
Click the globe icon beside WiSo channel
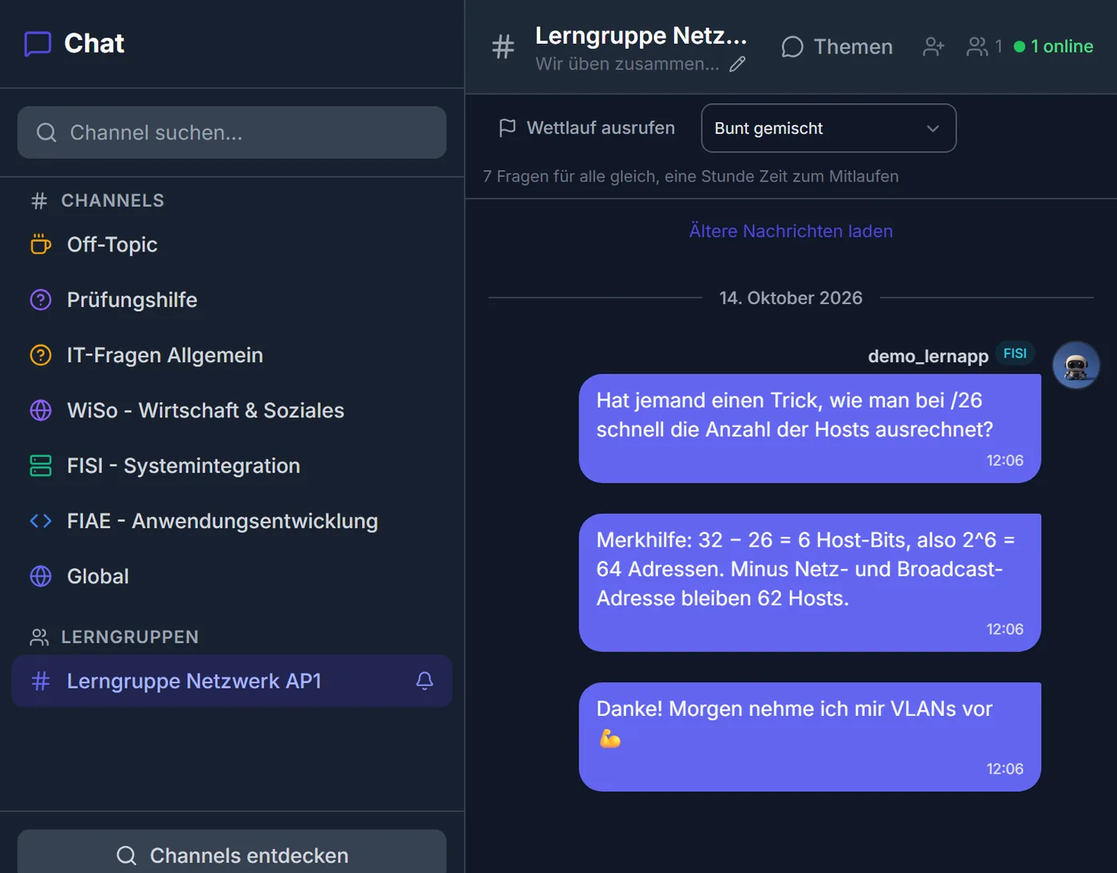point(41,410)
